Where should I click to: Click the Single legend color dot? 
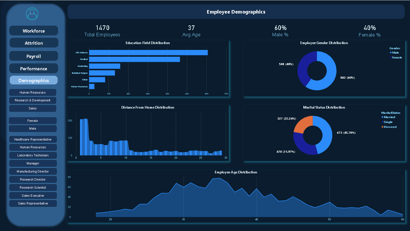coord(382,122)
